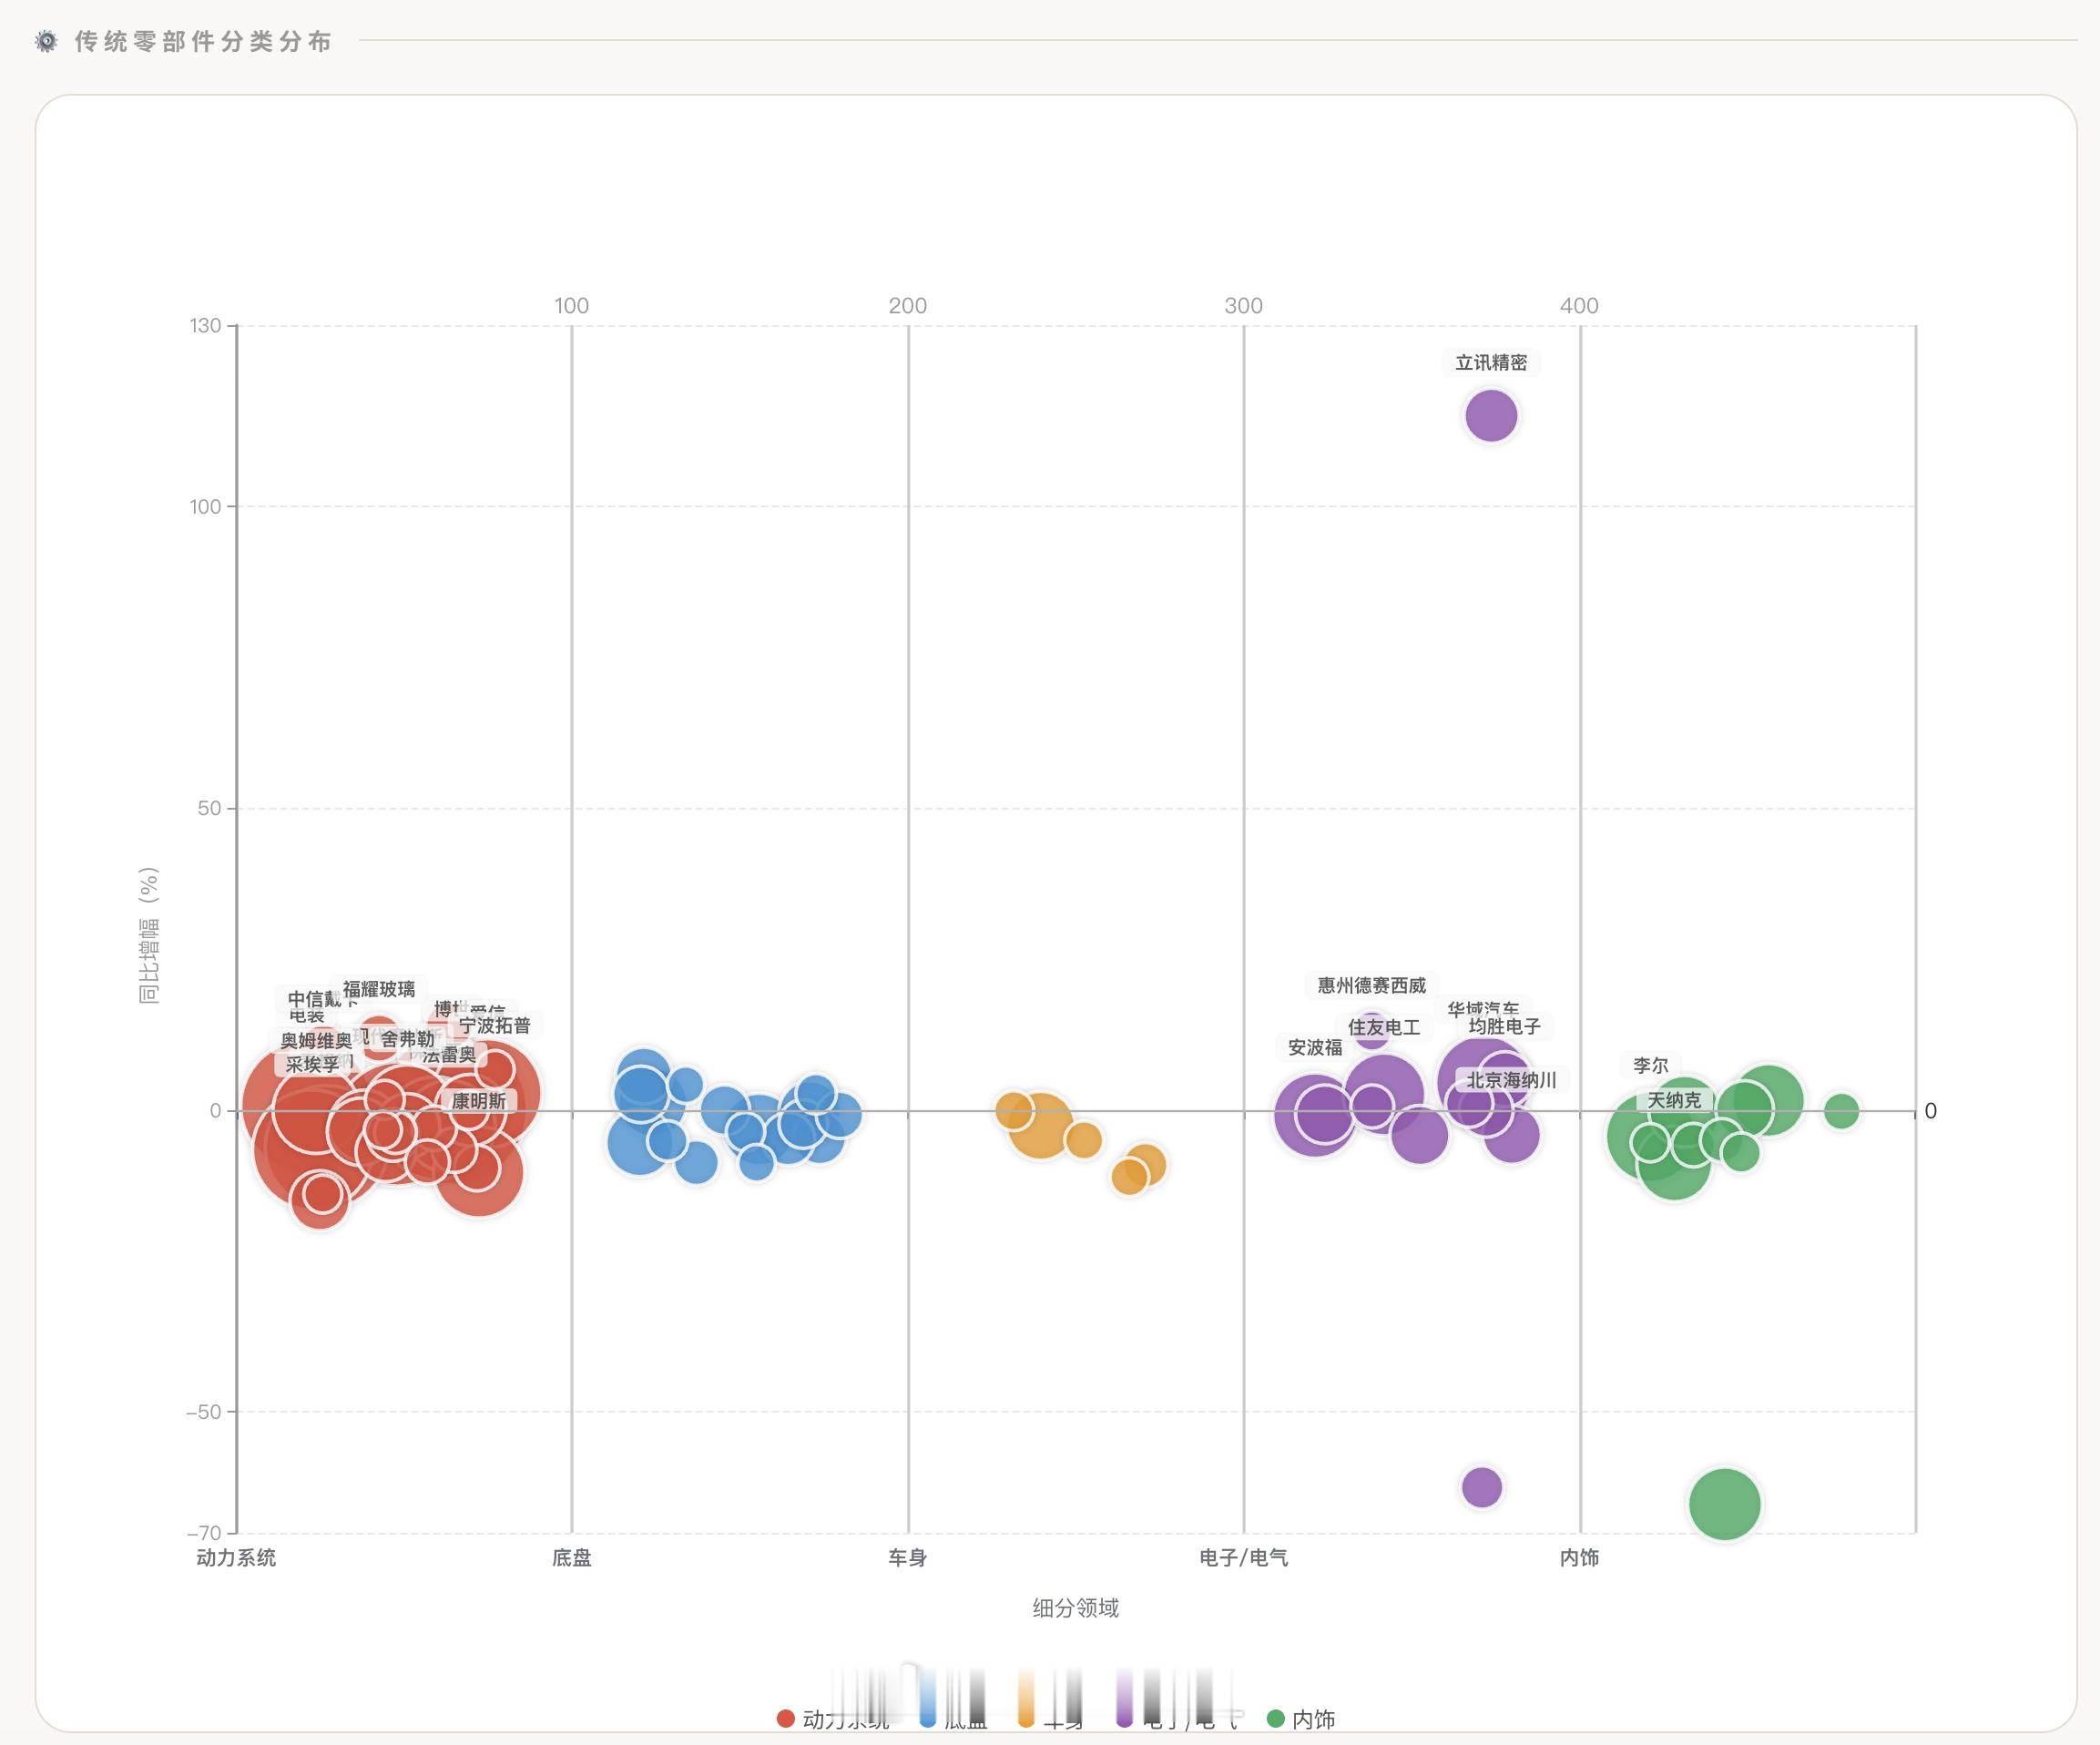The image size is (2100, 1745).
Task: Click the 法雷奥 label
Action: (449, 1054)
